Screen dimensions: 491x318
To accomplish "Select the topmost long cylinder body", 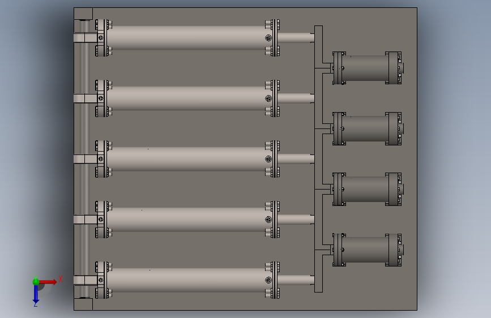I will [x=188, y=38].
